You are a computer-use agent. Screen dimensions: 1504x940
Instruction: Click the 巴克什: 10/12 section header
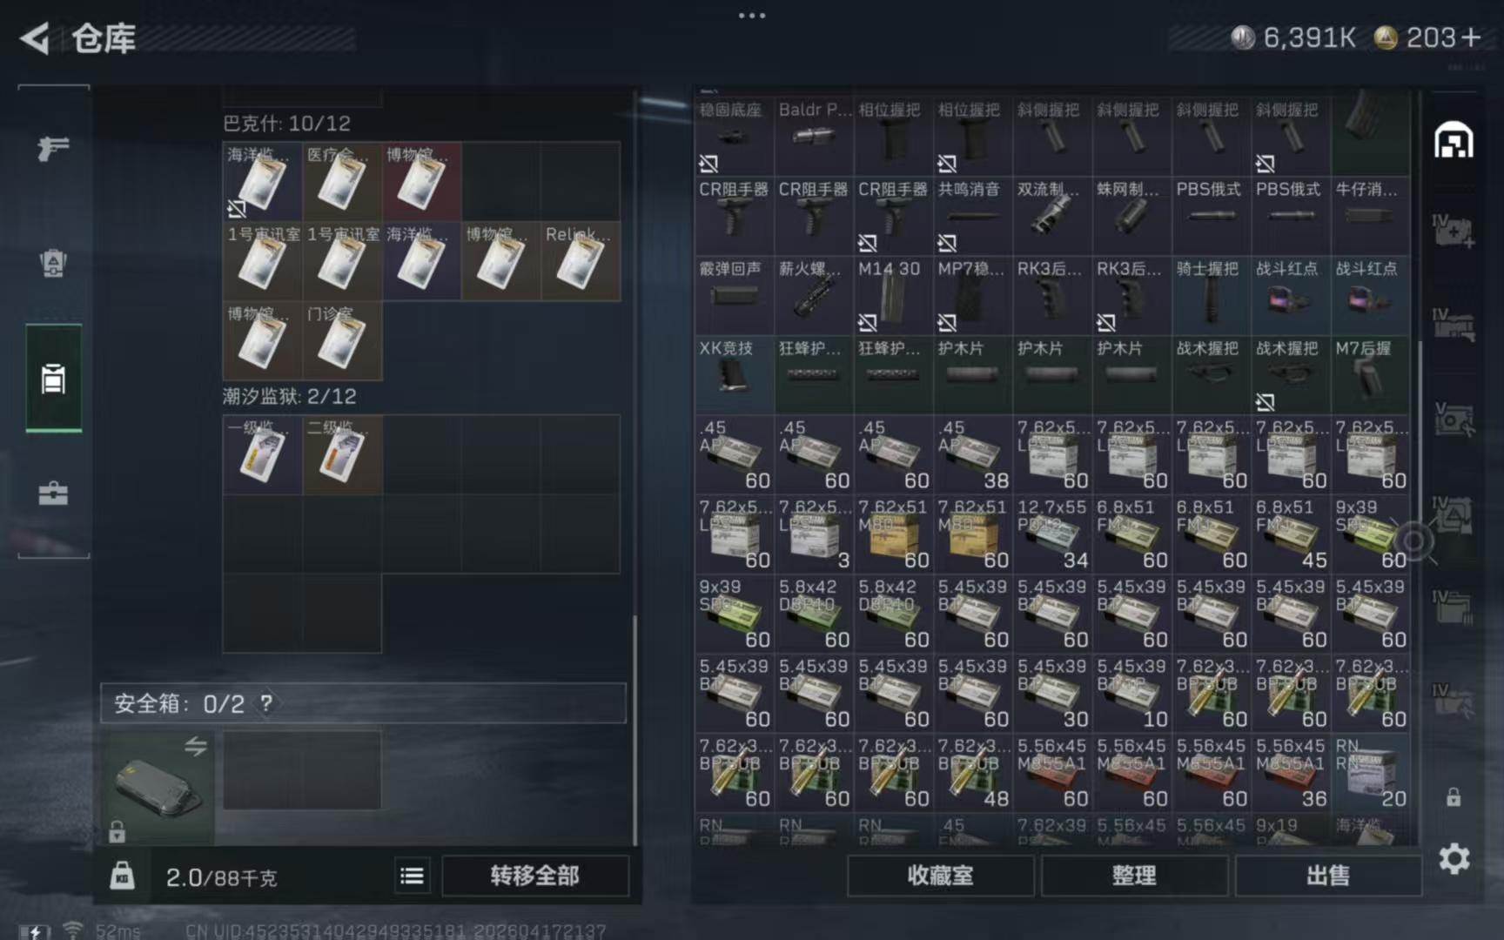coord(287,124)
